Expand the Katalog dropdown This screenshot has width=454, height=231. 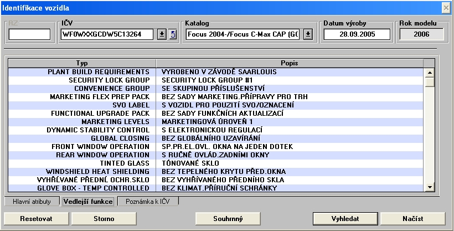[x=308, y=34]
